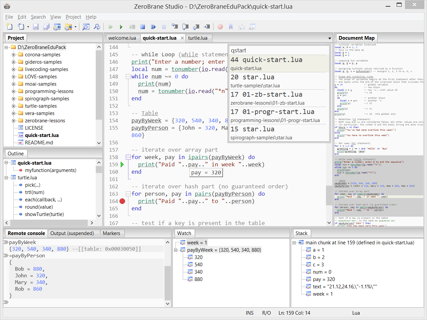Image resolution: width=427 pixels, height=320 pixels.
Task: Click the Document Map code preview
Action: pyautogui.click(x=379, y=133)
